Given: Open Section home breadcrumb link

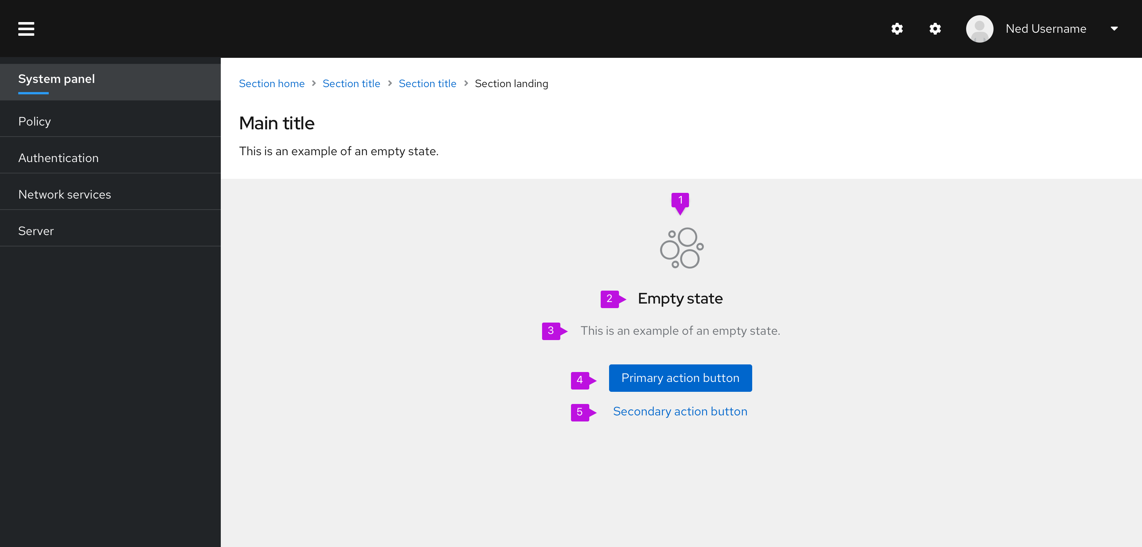Looking at the screenshot, I should [271, 84].
